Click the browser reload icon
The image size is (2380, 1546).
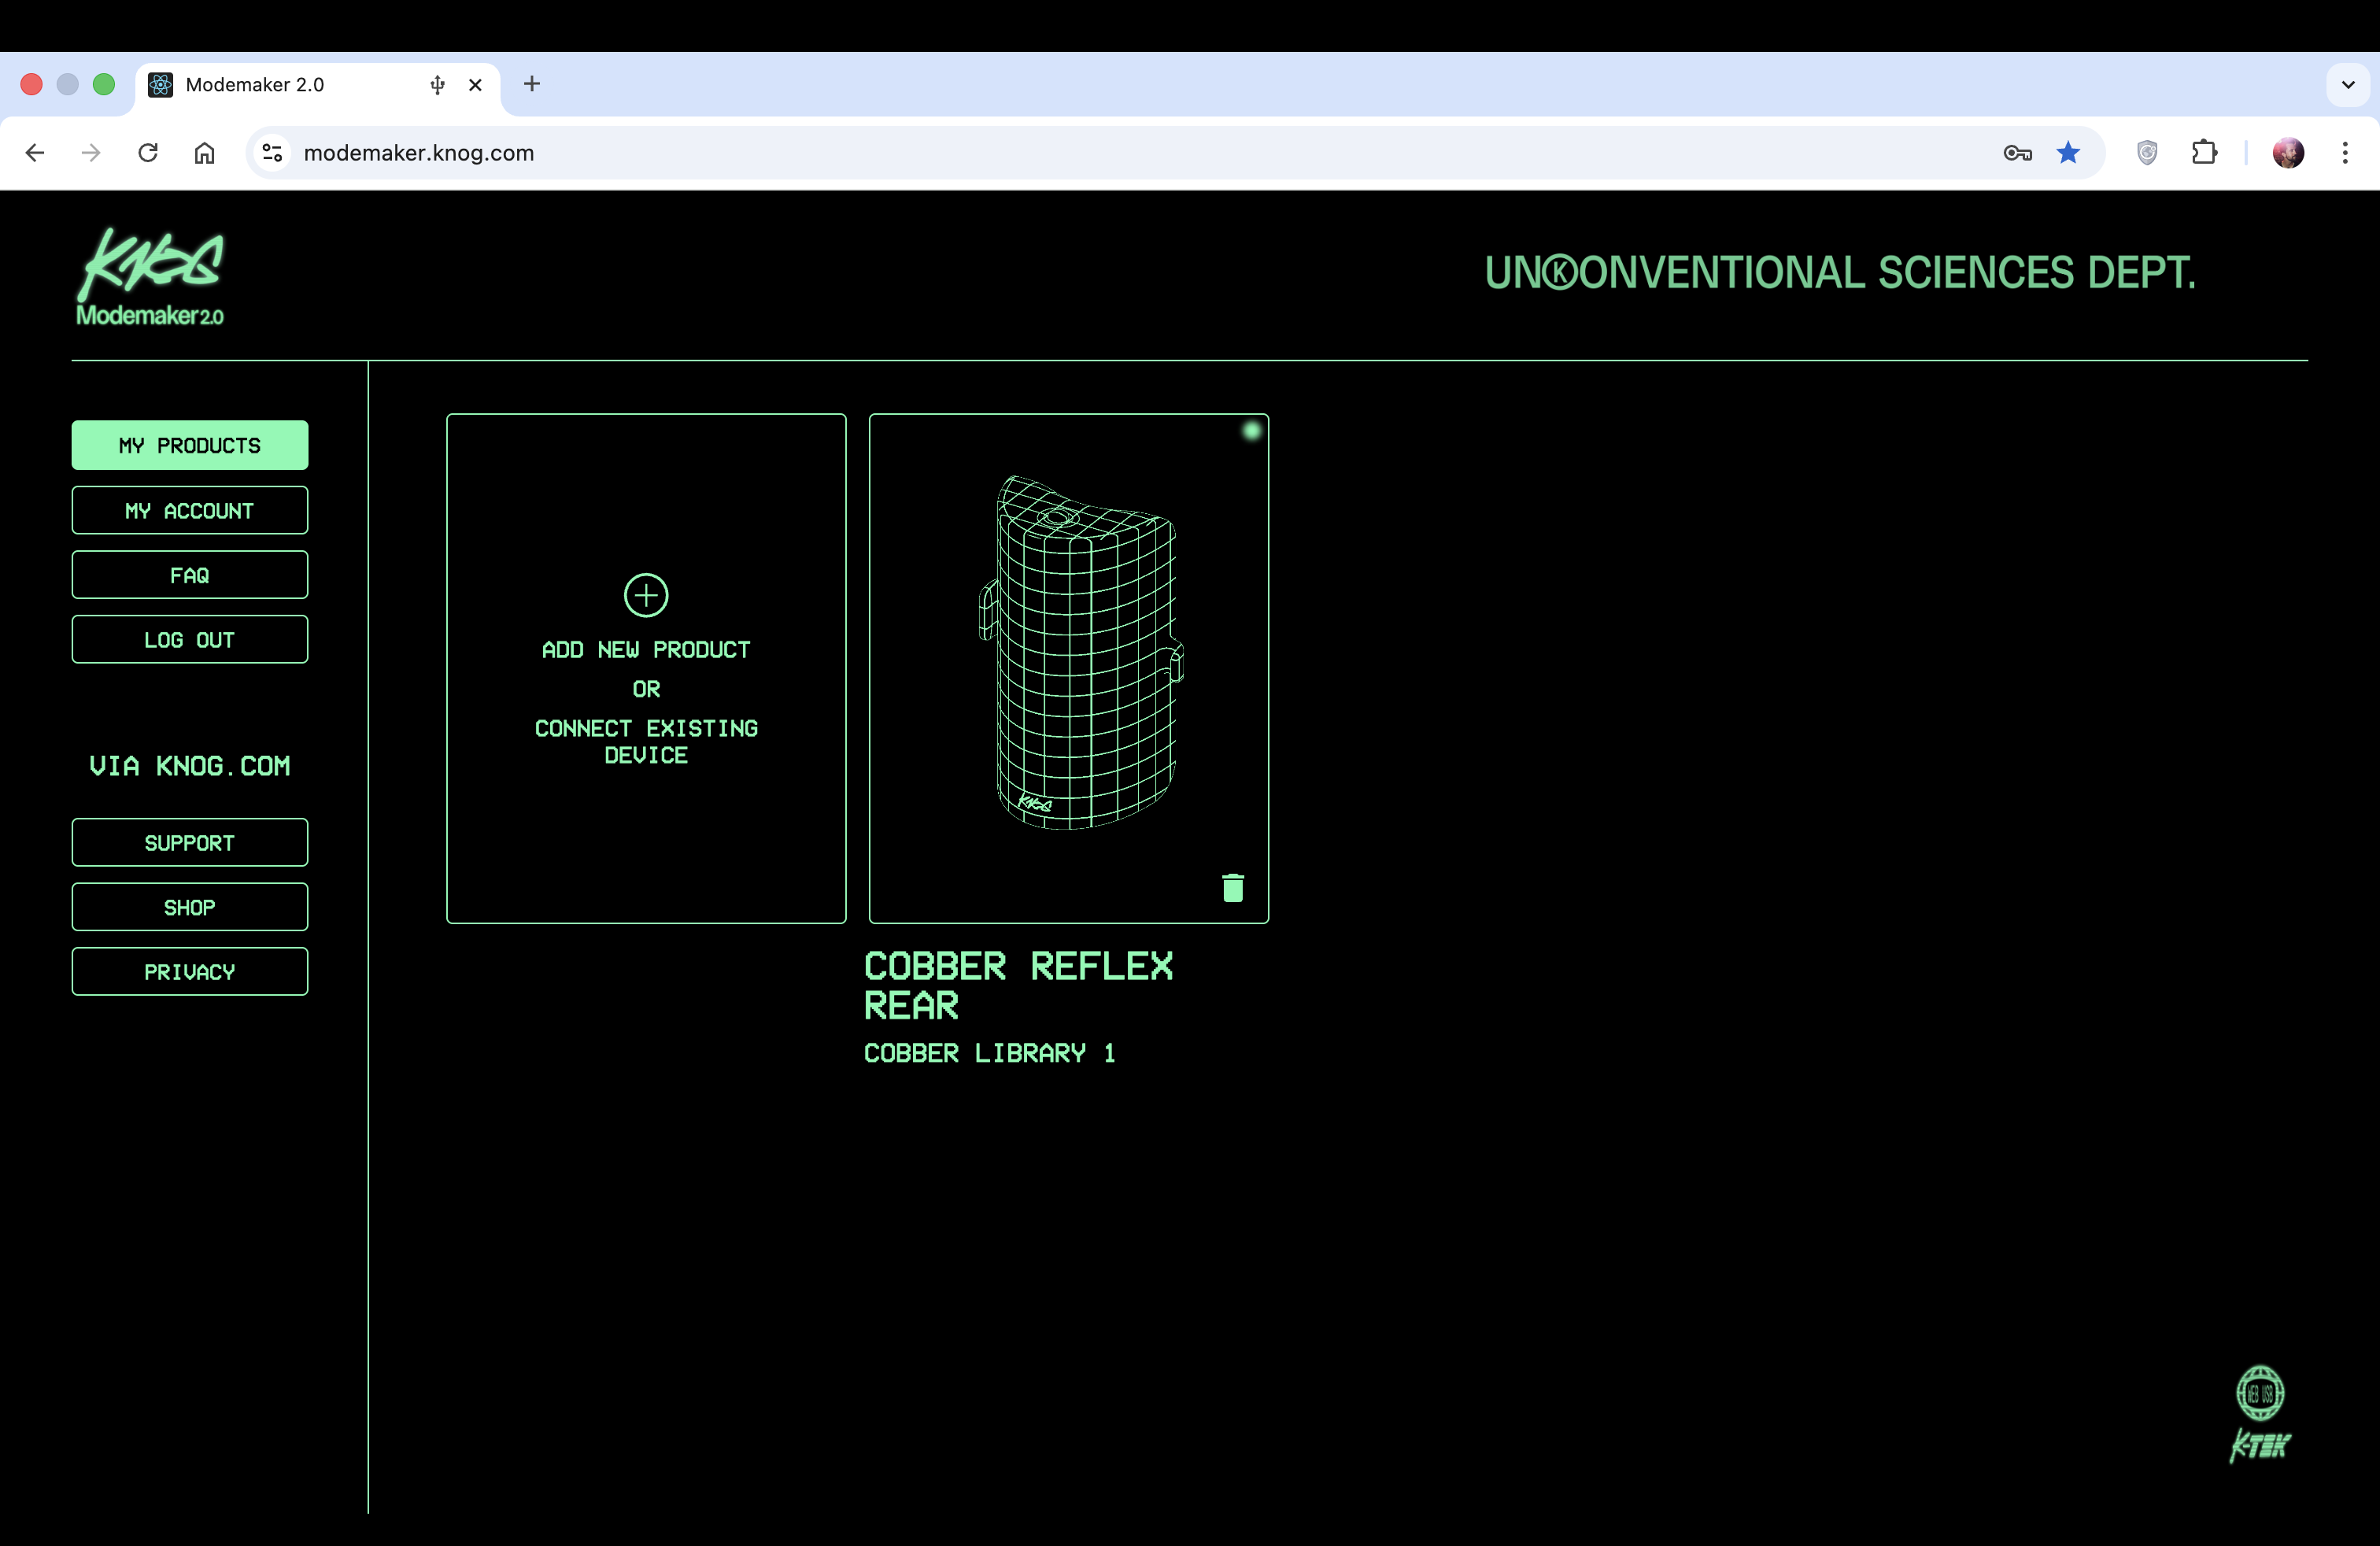148,152
